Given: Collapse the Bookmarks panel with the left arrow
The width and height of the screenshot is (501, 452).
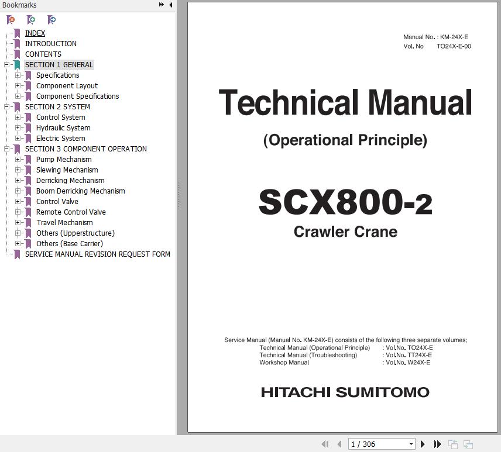Looking at the screenshot, I should tap(171, 5).
